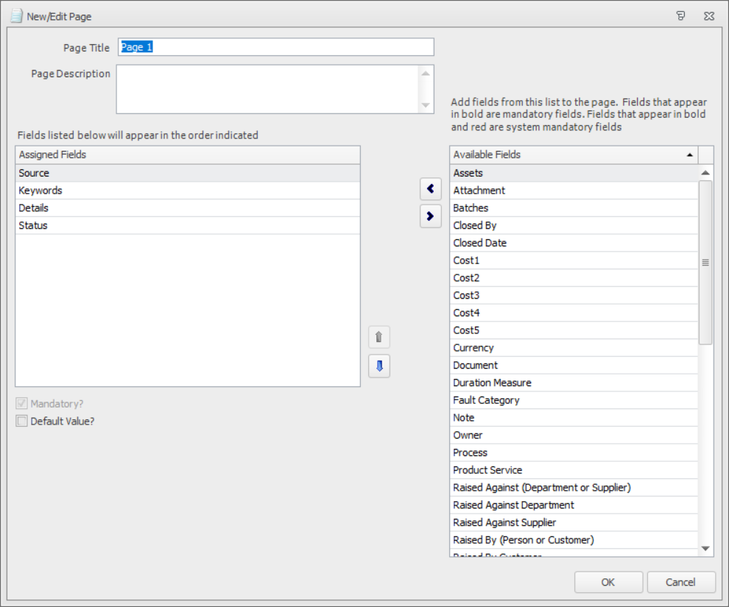This screenshot has width=729, height=607.
Task: Click the left arrow to assign field
Action: (431, 189)
